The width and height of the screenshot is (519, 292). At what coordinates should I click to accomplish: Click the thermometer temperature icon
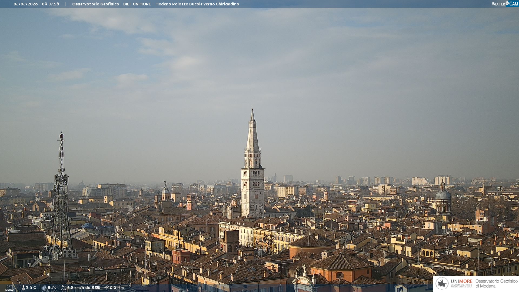pyautogui.click(x=23, y=288)
